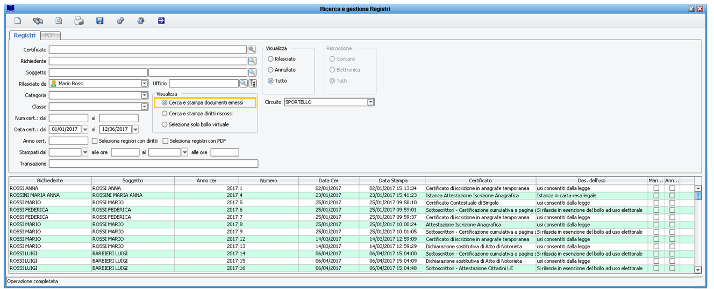
Task: Click the blue arrow exit icon
Action: (x=161, y=21)
